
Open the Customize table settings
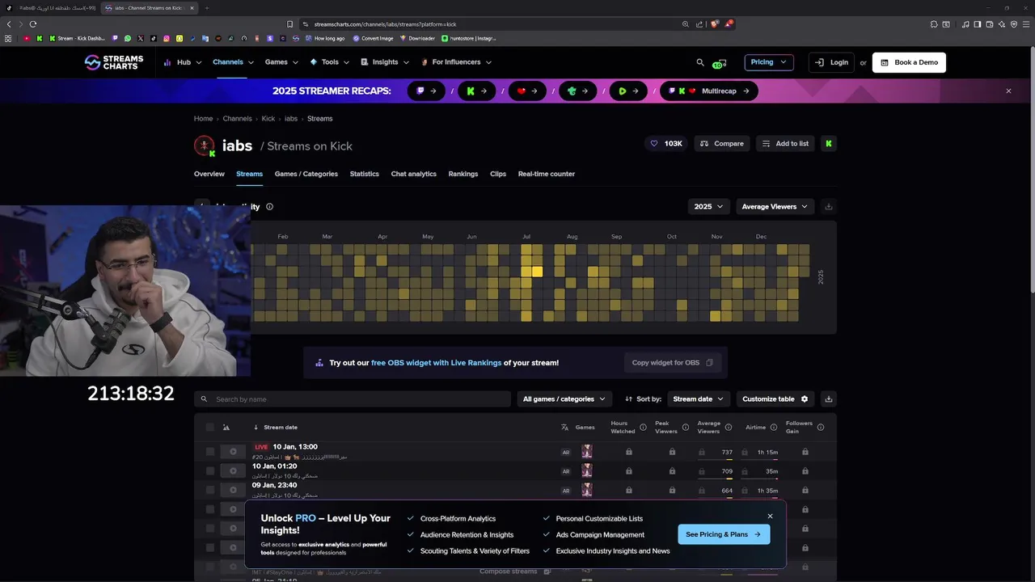coord(775,399)
